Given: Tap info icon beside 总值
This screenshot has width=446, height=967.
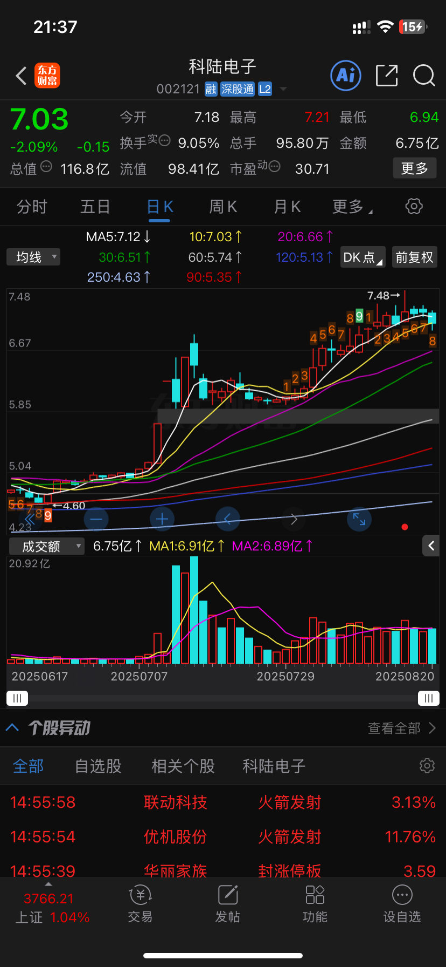Looking at the screenshot, I should click(46, 167).
